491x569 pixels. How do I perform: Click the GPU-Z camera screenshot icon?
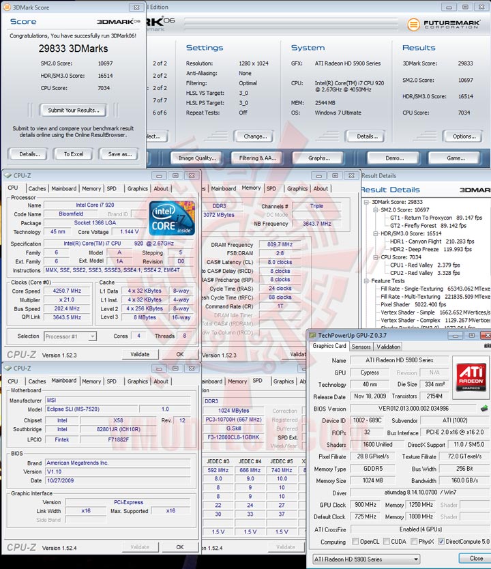click(488, 346)
